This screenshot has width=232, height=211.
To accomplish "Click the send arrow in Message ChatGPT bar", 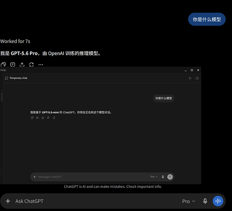I will click(170, 177).
